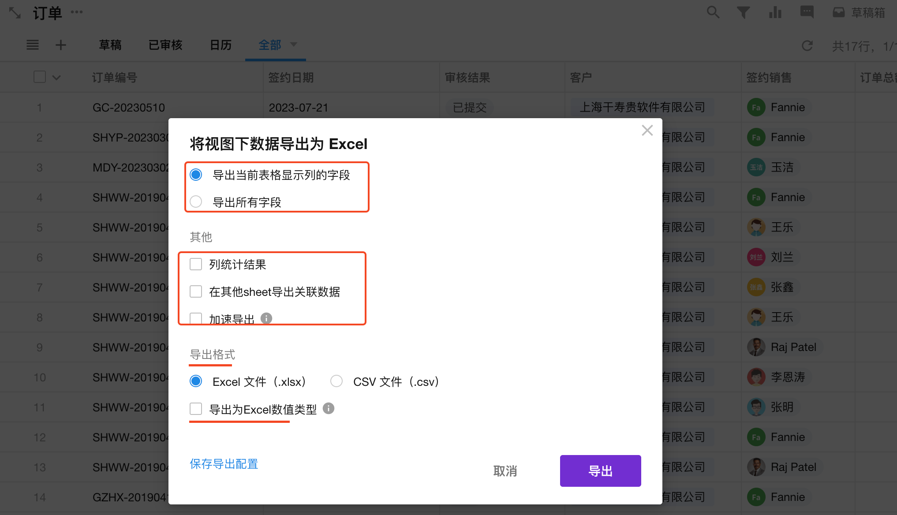897x515 pixels.
Task: Add a new view with plus icon
Action: pyautogui.click(x=61, y=45)
